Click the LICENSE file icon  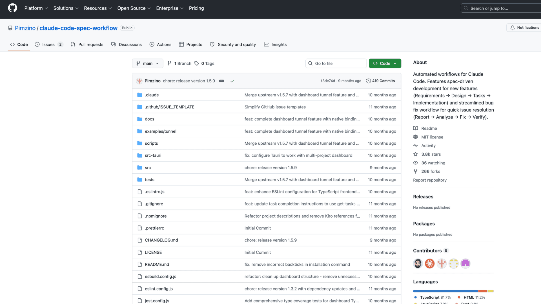[139, 252]
